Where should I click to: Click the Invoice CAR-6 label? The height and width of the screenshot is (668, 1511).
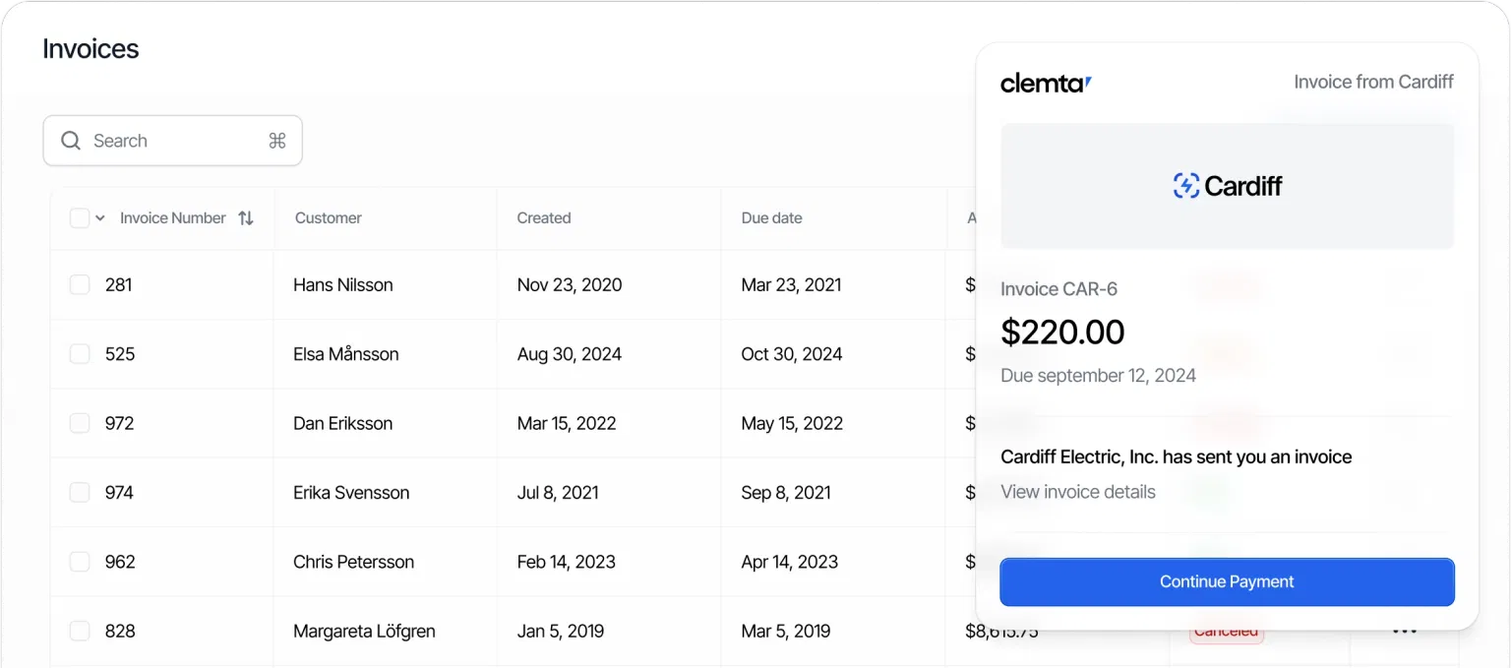[x=1058, y=289]
